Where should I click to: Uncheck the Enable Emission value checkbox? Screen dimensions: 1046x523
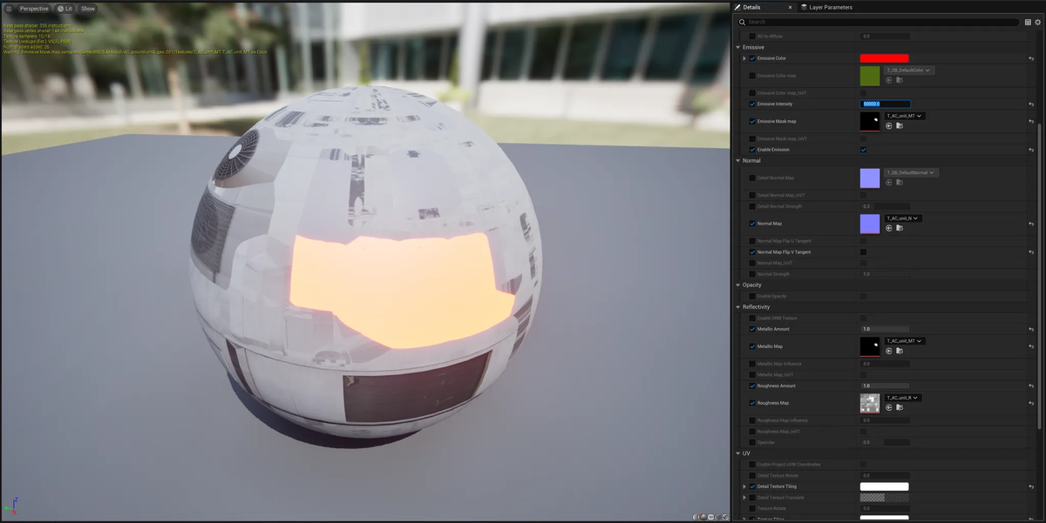[x=863, y=149]
